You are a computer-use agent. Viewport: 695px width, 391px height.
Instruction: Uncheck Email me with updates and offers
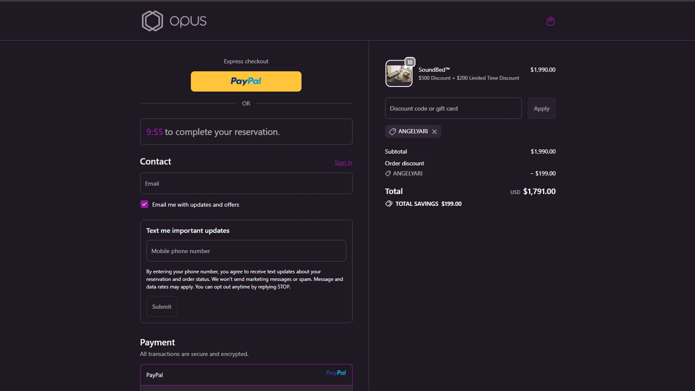[x=145, y=204]
